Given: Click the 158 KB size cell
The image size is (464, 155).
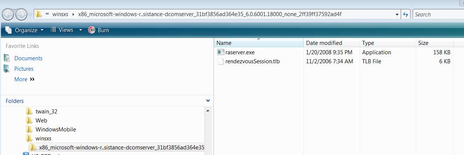Looking at the screenshot, I should point(442,52).
